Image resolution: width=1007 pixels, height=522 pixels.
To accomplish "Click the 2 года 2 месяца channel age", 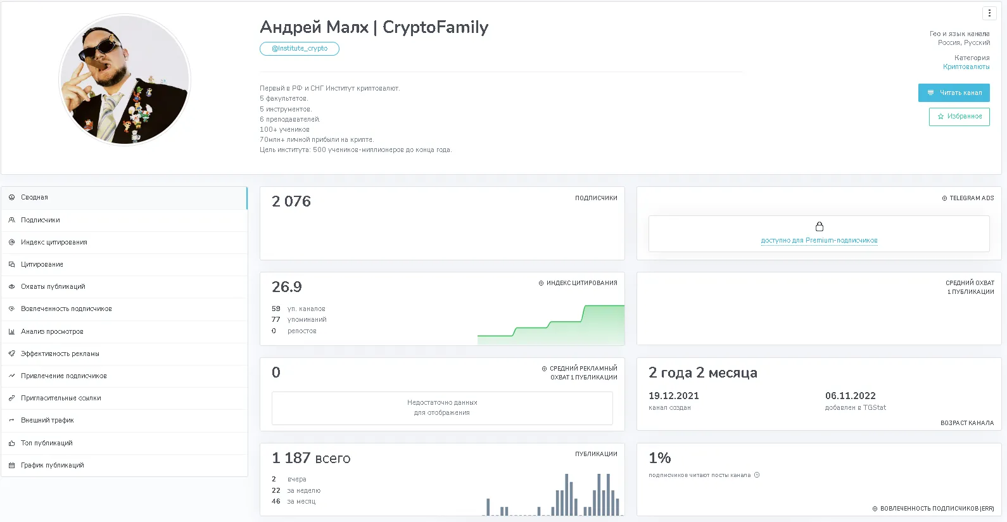I will click(x=703, y=372).
